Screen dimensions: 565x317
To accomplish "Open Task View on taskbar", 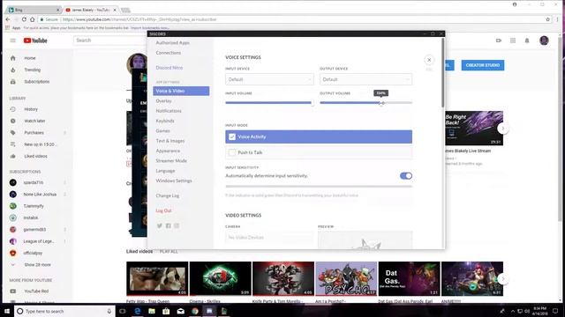I will [123, 311].
